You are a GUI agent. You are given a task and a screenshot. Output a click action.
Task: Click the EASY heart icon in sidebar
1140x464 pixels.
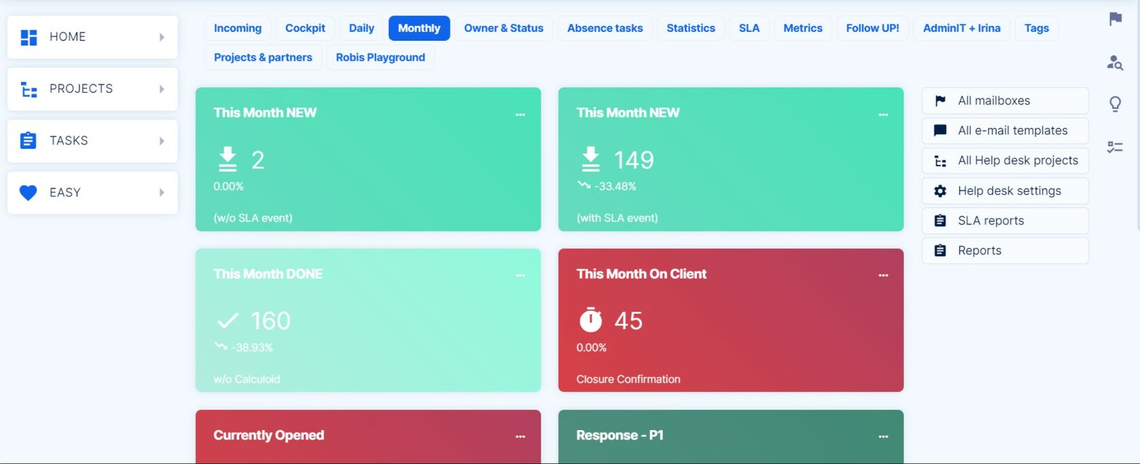point(28,193)
